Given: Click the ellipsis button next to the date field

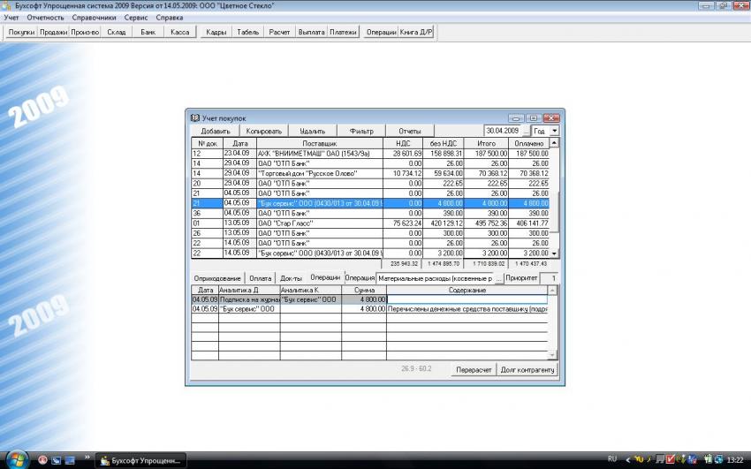Looking at the screenshot, I should point(527,131).
